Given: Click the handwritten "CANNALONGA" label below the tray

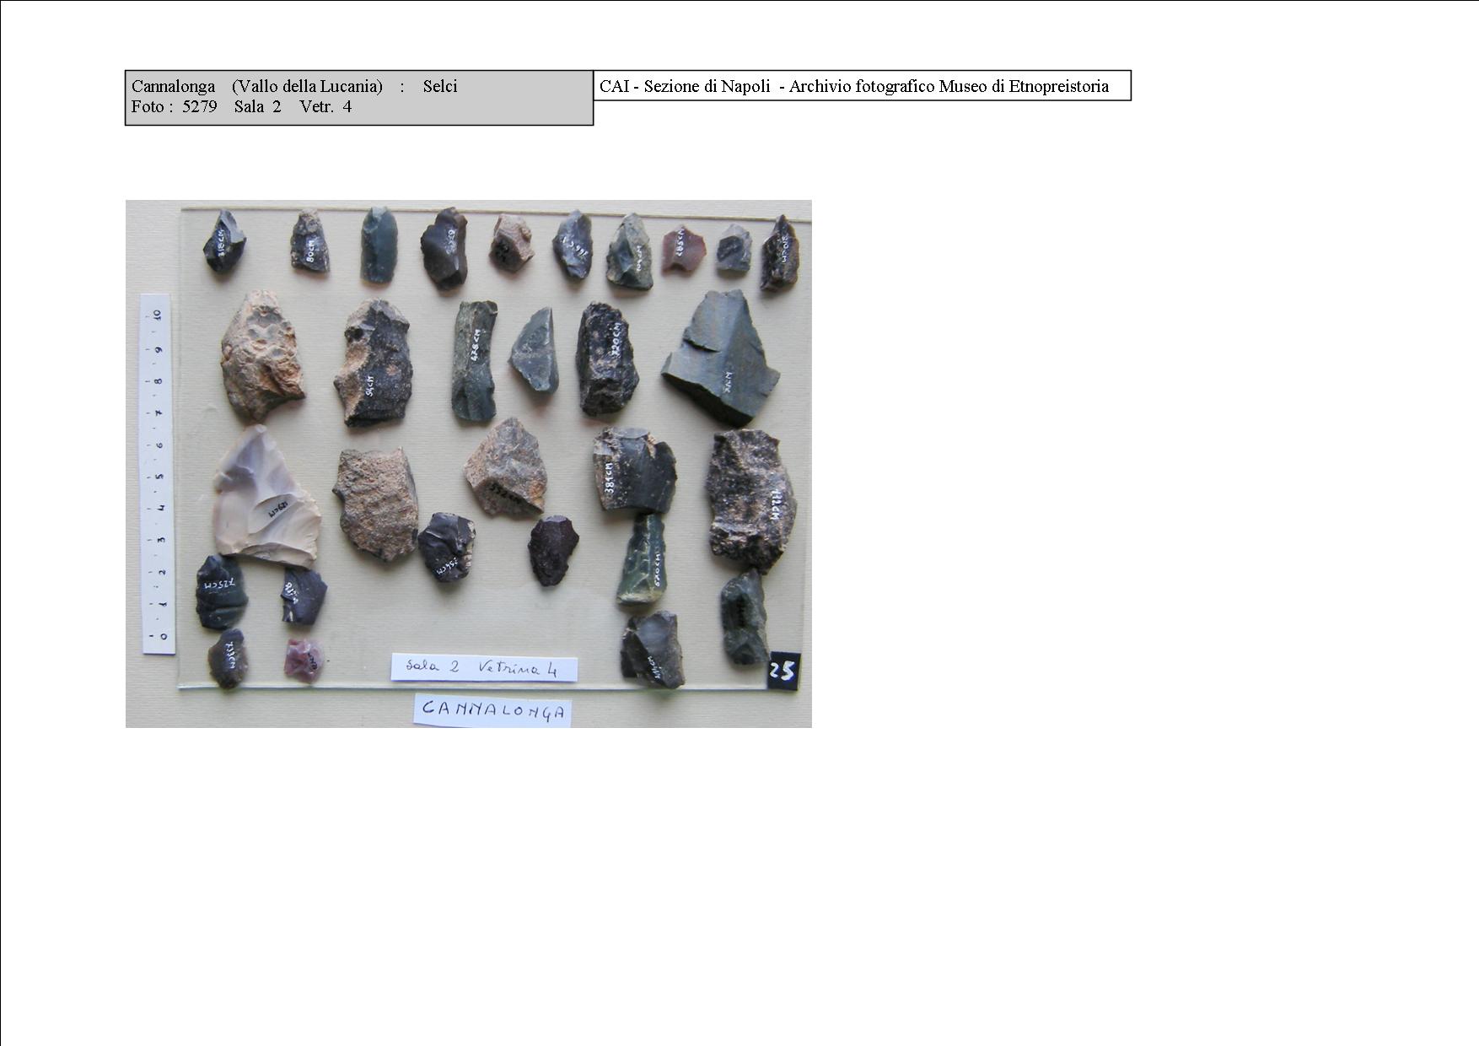Looking at the screenshot, I should 492,710.
